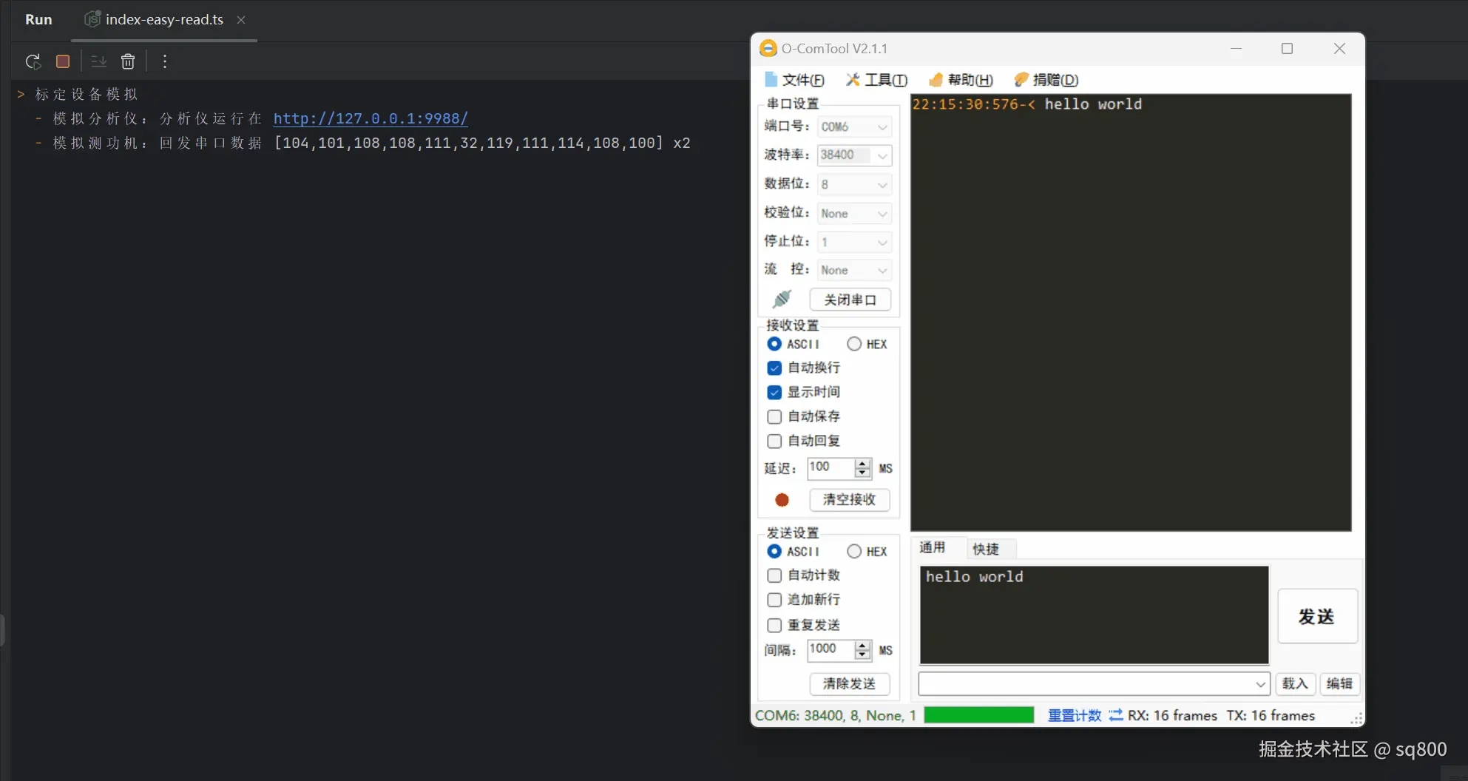The image size is (1468, 781).
Task: Click the hello world send text area
Action: (1094, 615)
